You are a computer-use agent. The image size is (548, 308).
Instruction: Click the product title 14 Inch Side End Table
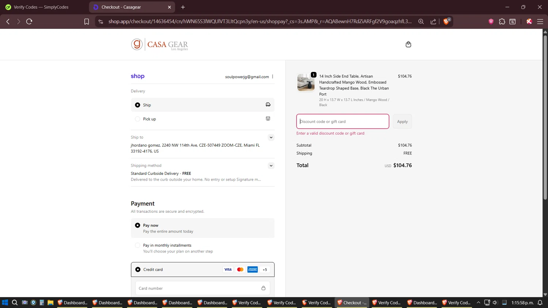(354, 85)
